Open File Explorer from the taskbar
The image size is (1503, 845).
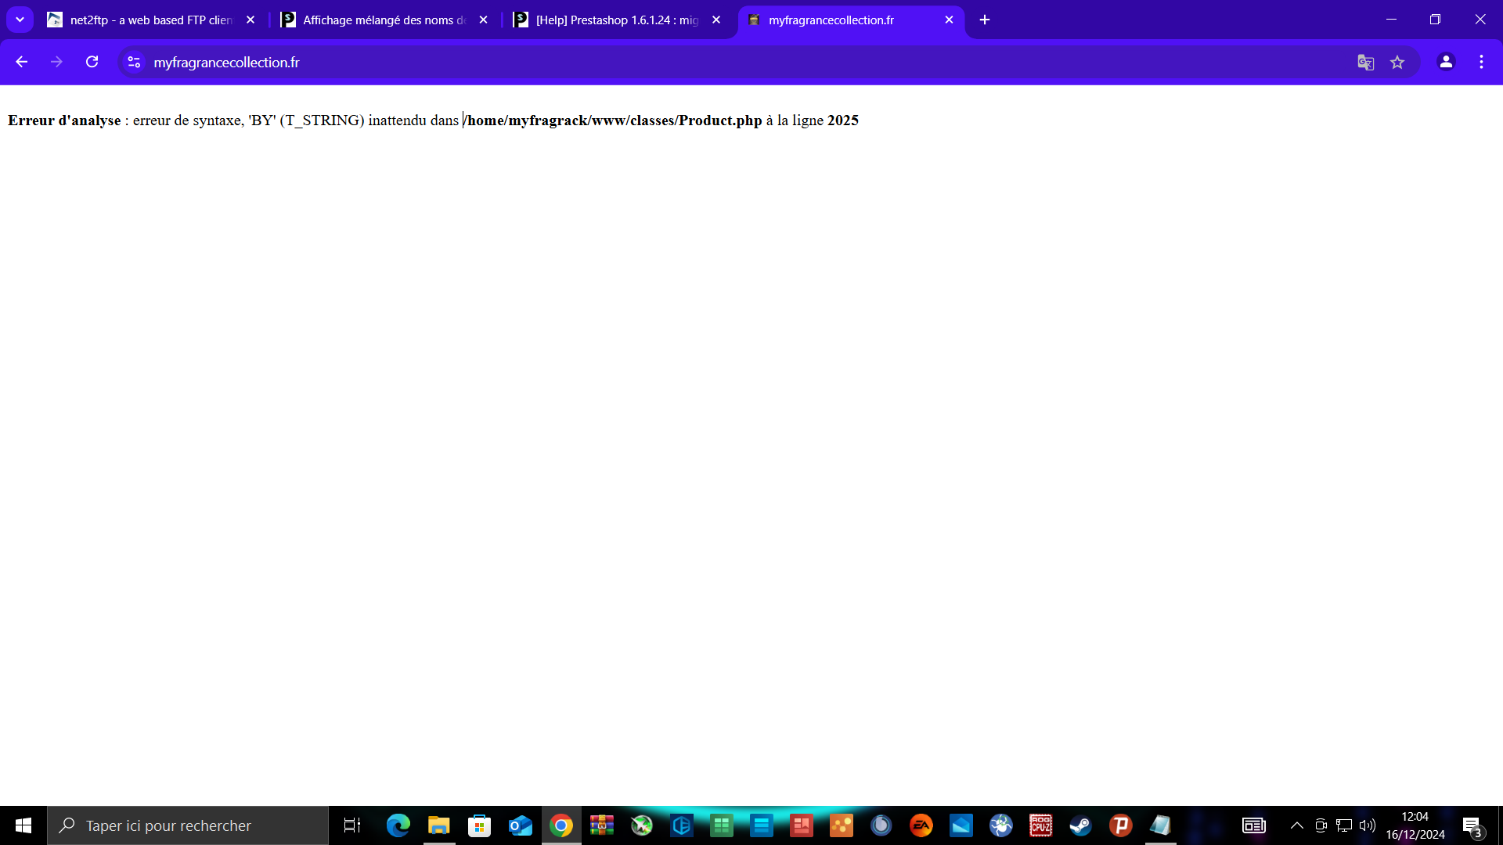point(438,825)
